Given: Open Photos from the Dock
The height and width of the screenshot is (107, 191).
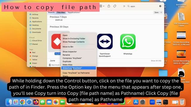Looking at the screenshot, I should (56, 102).
